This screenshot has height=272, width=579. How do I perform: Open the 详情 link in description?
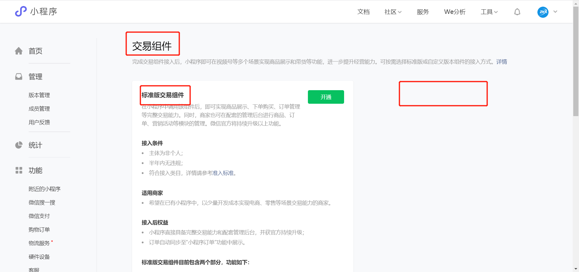click(502, 62)
